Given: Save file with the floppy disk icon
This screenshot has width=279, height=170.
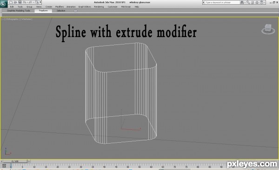Looking at the screenshot, I should point(20,2).
